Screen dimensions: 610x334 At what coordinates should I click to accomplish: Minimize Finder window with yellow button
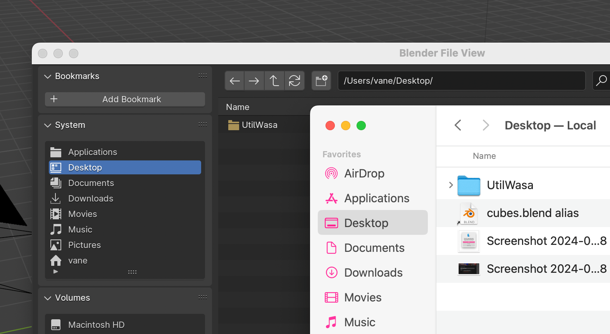346,126
